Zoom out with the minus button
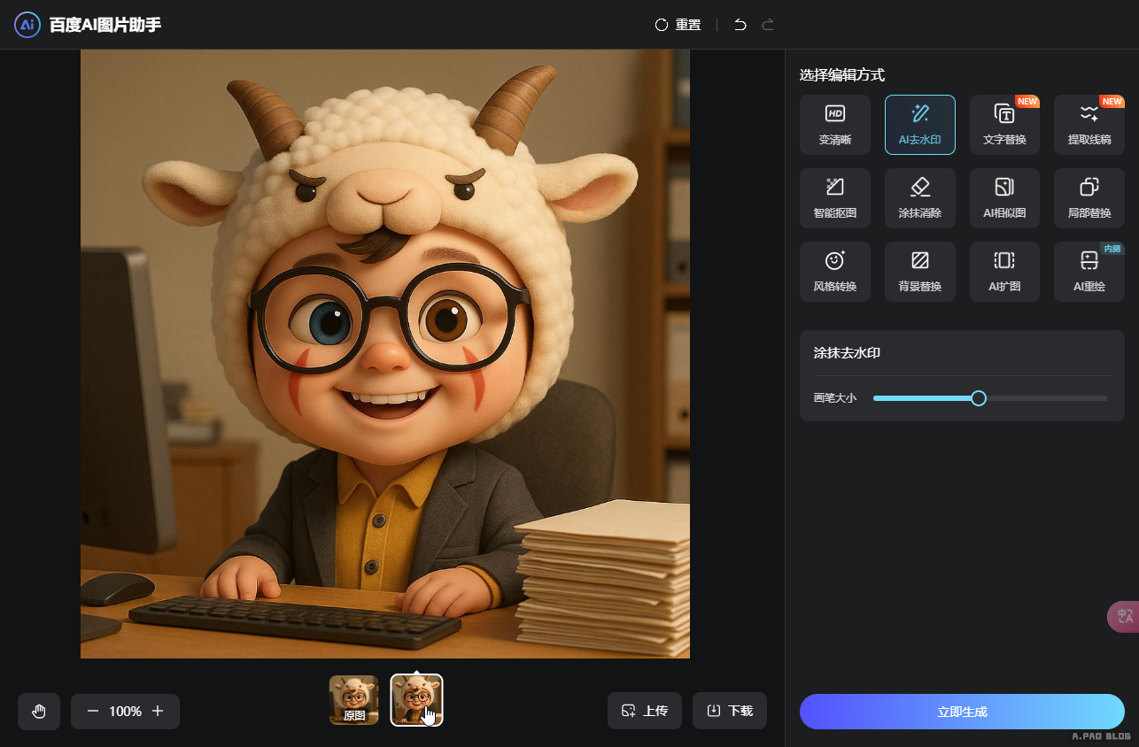This screenshot has width=1139, height=747. [93, 711]
